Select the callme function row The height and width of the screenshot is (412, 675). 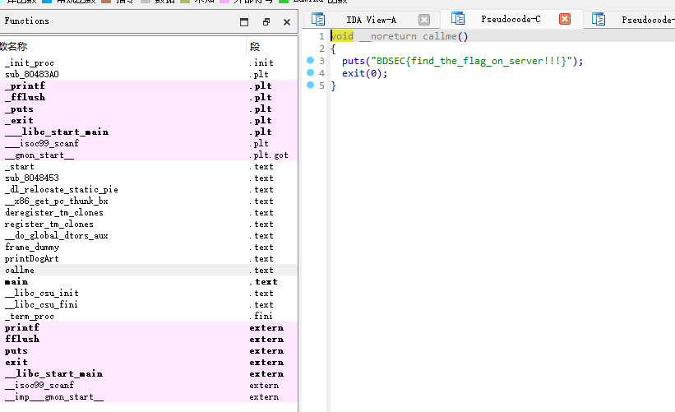[149, 270]
